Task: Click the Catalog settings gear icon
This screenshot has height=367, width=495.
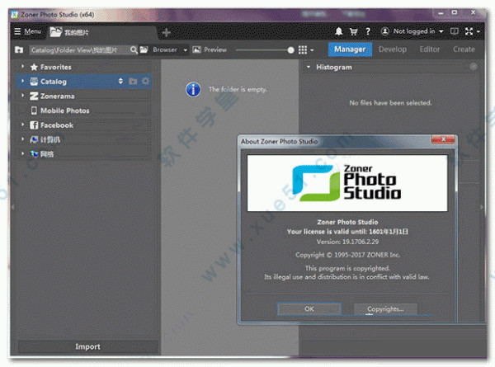Action: [145, 82]
